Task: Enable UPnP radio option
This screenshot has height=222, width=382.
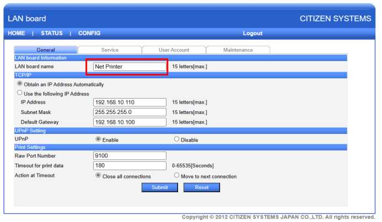Action: click(99, 139)
